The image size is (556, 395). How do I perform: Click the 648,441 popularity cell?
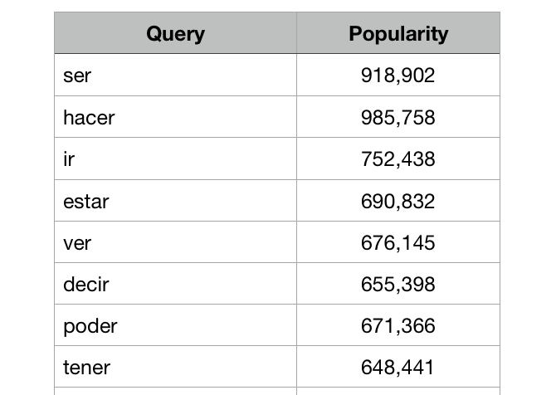(398, 367)
